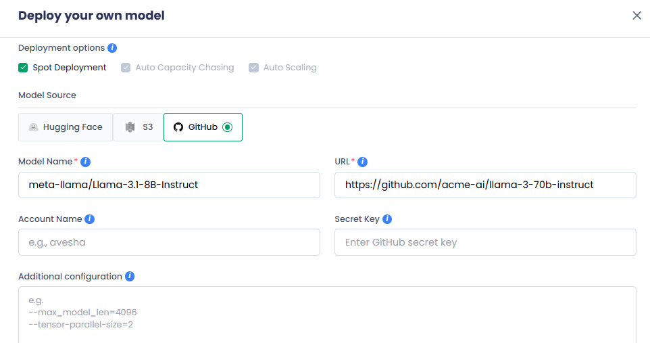The width and height of the screenshot is (650, 343).
Task: Click the GitHub octocat logo icon
Action: pyautogui.click(x=178, y=127)
